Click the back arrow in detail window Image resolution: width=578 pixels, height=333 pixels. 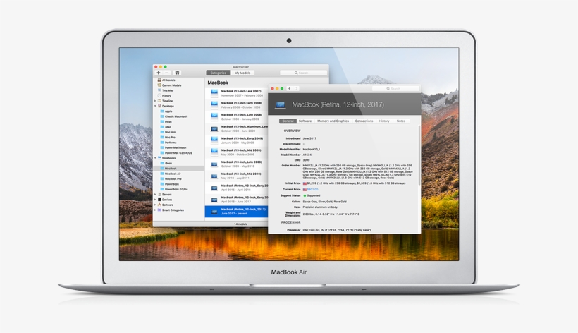click(x=290, y=88)
